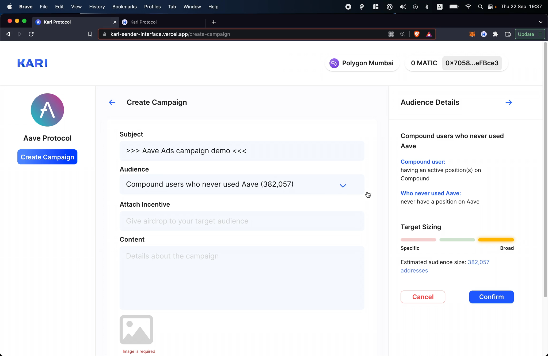This screenshot has width=548, height=356.
Task: Open macOS Control Center
Action: (x=490, y=7)
